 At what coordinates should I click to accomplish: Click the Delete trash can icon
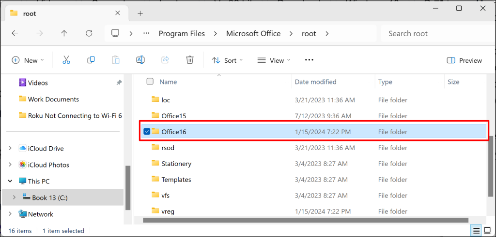pos(189,60)
